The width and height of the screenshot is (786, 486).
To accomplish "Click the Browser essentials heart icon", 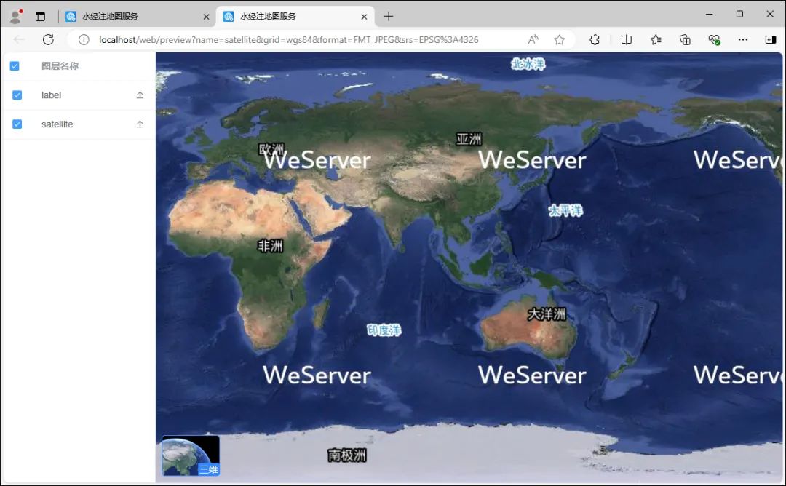I will 714,40.
